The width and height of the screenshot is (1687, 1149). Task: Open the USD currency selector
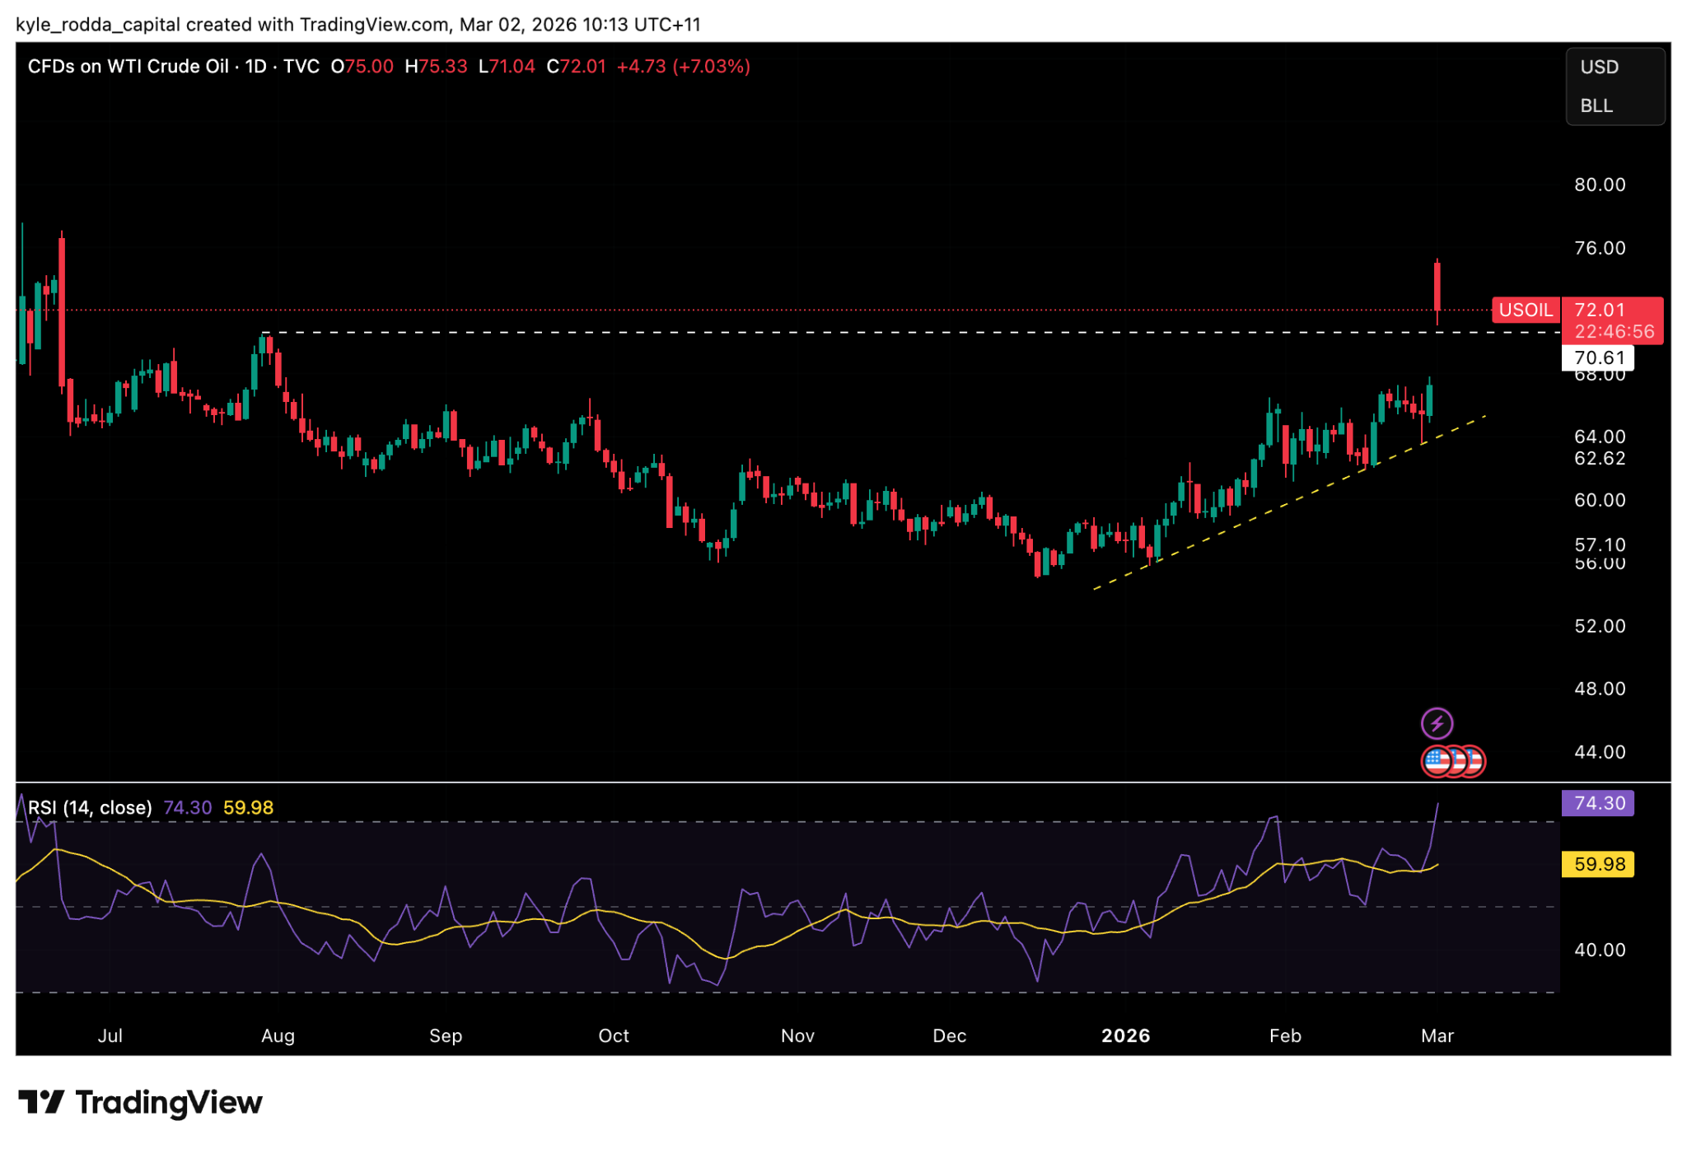(x=1599, y=68)
